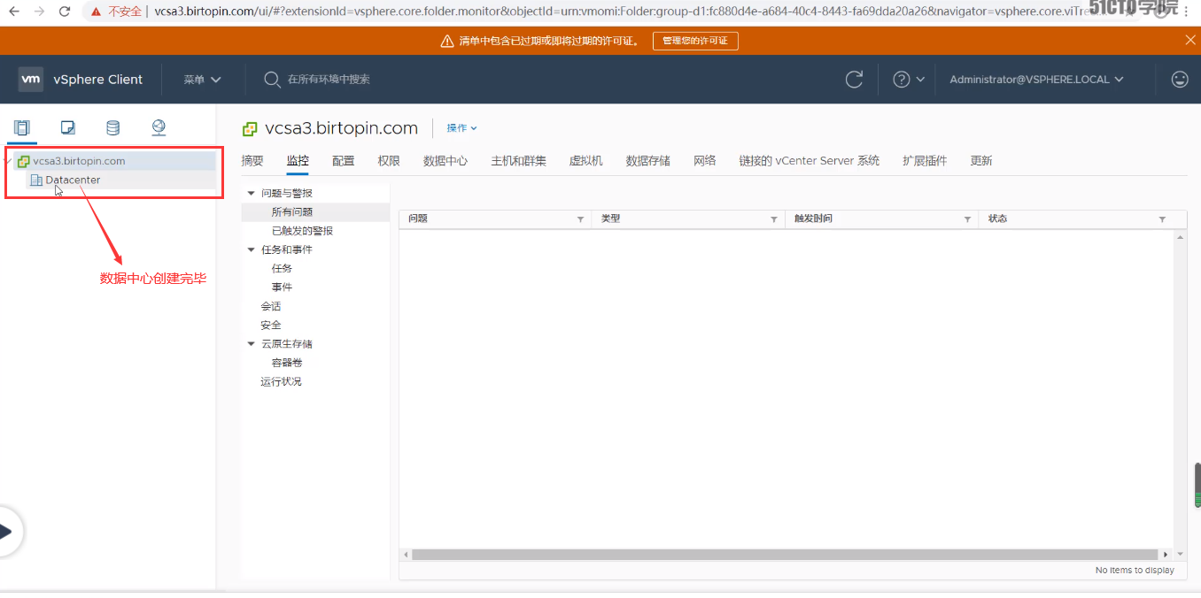Open the VMs and Templates inventory icon
Image resolution: width=1201 pixels, height=598 pixels.
(x=68, y=128)
